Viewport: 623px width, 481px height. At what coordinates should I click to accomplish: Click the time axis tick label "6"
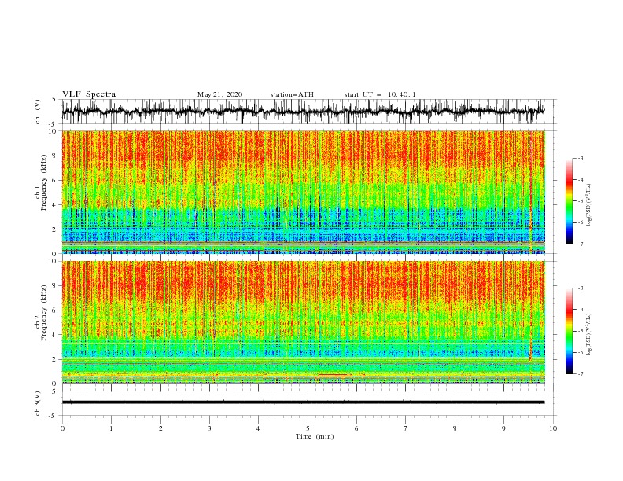[x=356, y=428]
